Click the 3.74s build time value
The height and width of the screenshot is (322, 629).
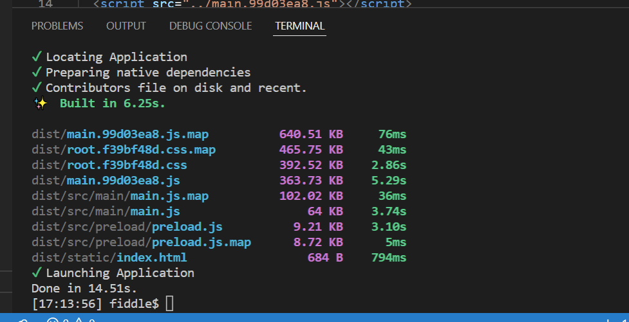[x=389, y=211]
